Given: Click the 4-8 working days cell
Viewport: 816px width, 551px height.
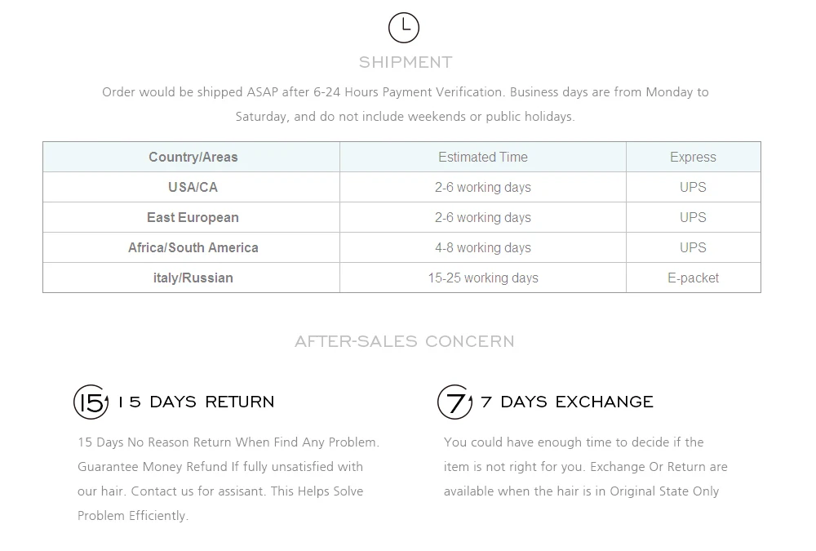Looking at the screenshot, I should (483, 247).
